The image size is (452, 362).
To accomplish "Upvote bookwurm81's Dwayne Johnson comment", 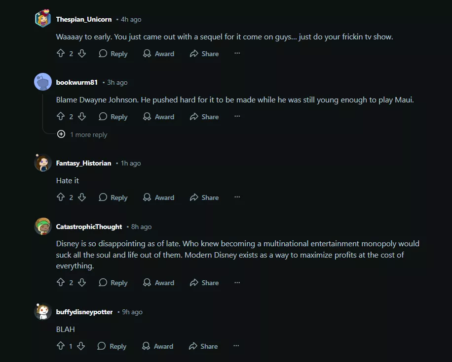I will point(61,117).
